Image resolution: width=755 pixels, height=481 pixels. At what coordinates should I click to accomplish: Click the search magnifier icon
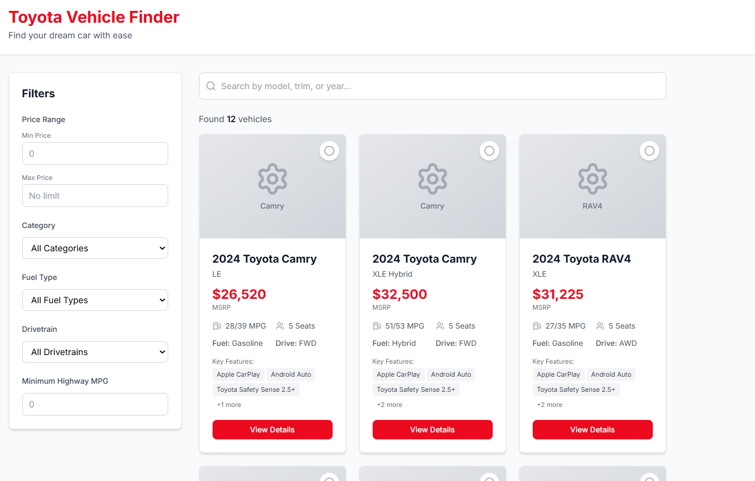211,86
